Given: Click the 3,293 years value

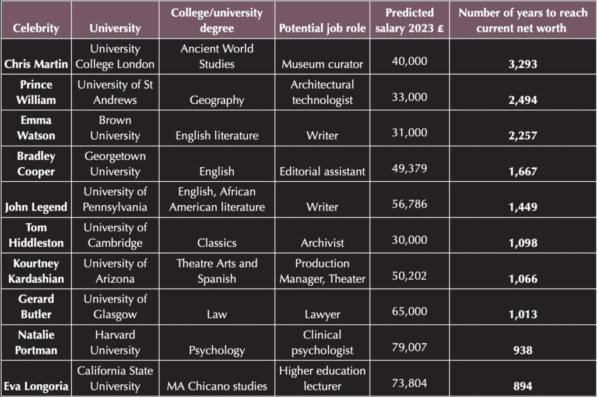Looking at the screenshot, I should click(522, 64).
